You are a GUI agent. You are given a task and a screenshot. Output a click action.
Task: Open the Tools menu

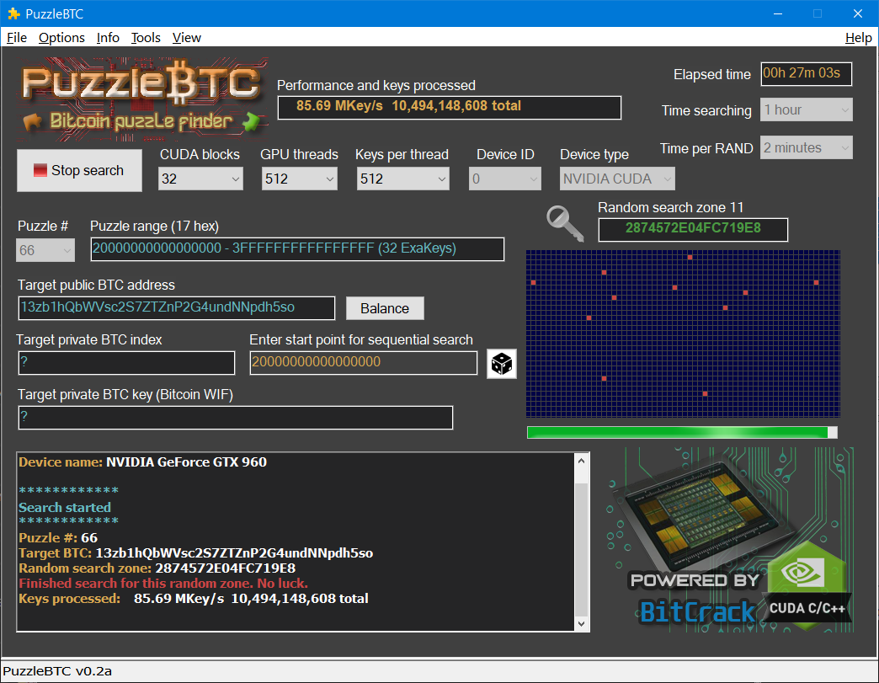pyautogui.click(x=146, y=38)
